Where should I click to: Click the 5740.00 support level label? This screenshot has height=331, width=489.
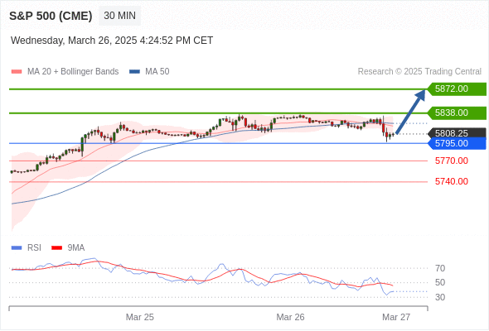coord(451,181)
